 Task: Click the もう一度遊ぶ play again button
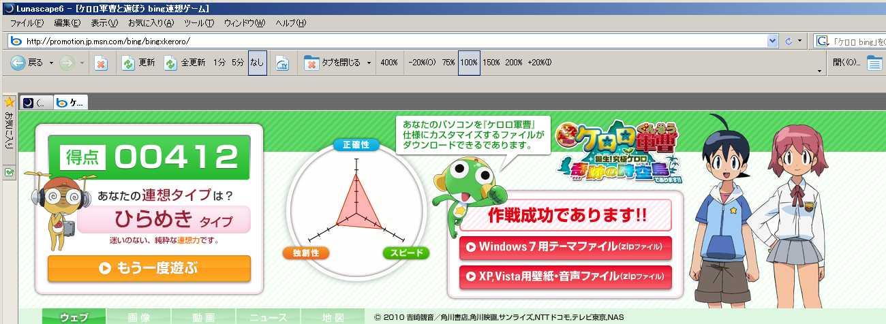point(149,268)
